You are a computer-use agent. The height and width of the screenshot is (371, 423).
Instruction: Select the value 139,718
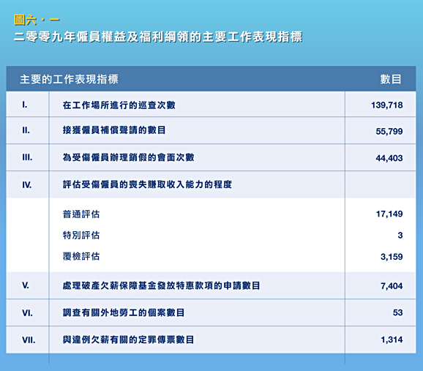(x=387, y=105)
